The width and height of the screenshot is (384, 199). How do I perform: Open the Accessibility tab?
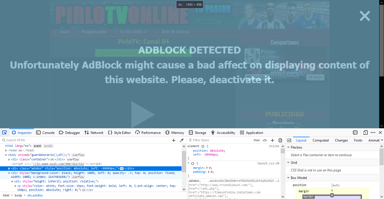[222, 132]
